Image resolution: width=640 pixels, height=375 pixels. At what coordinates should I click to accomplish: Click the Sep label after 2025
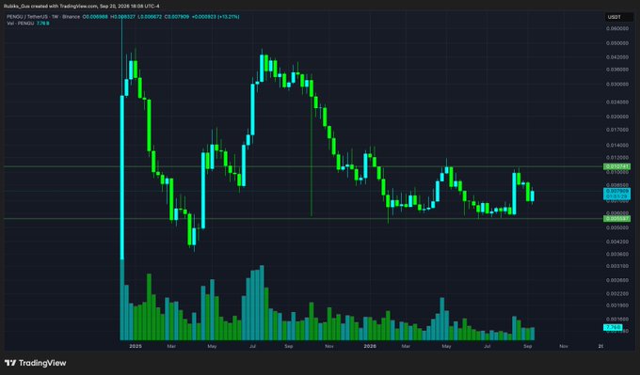(x=289, y=346)
